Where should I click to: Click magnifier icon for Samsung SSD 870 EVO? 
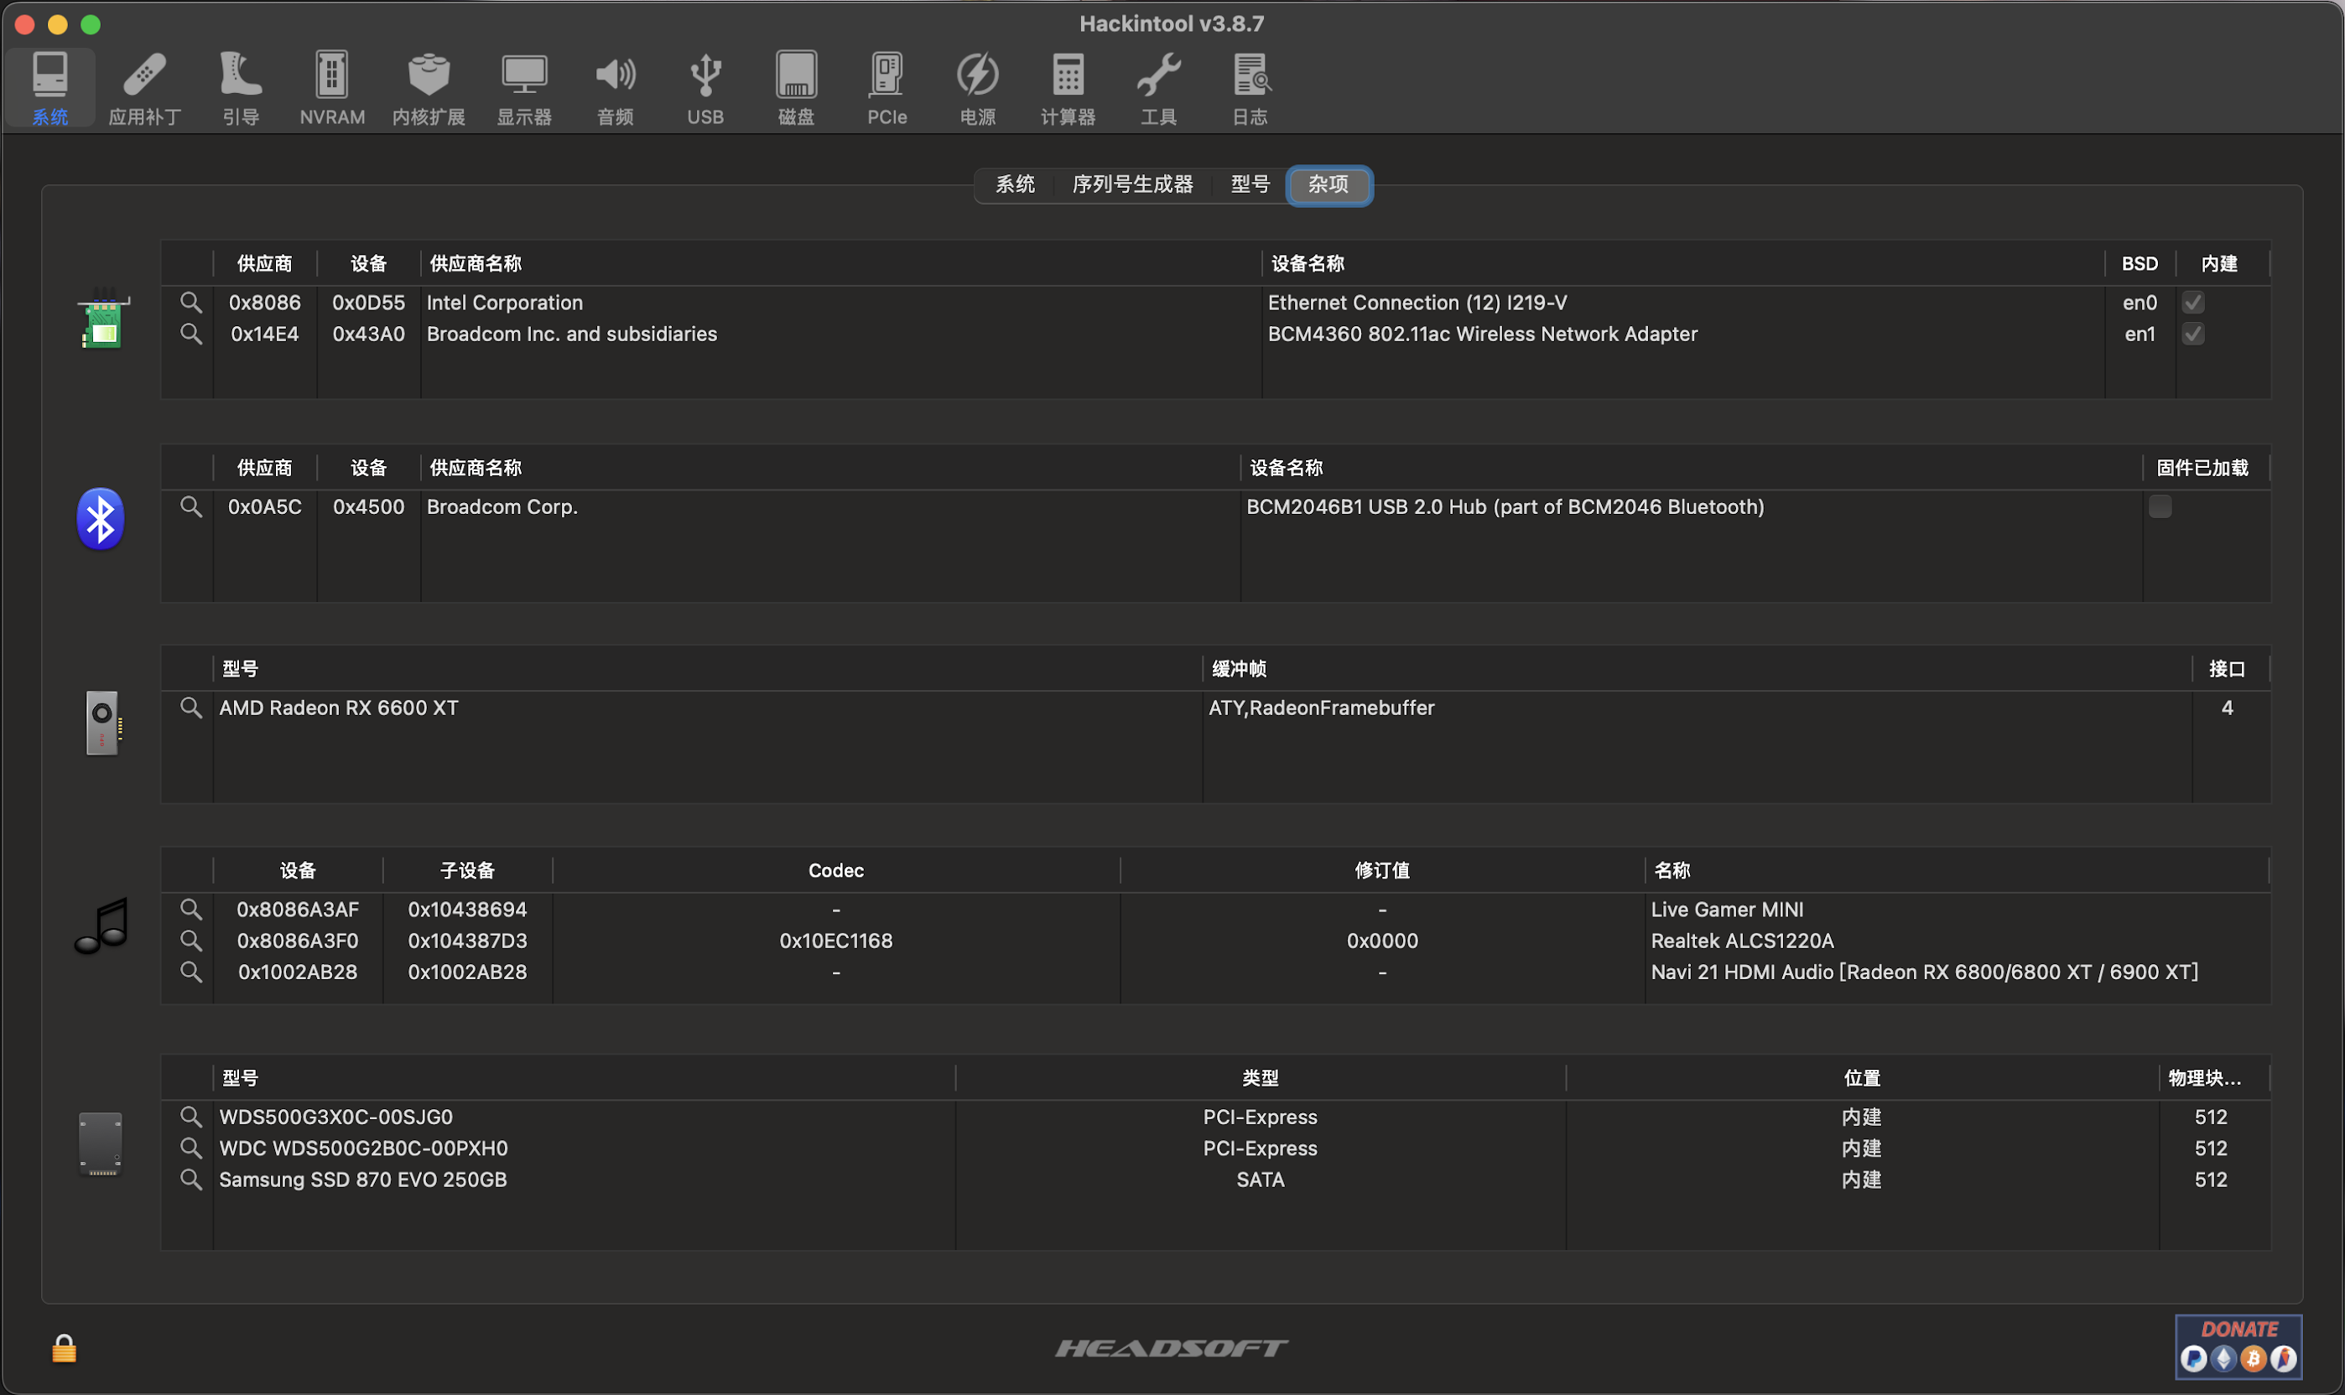point(191,1179)
